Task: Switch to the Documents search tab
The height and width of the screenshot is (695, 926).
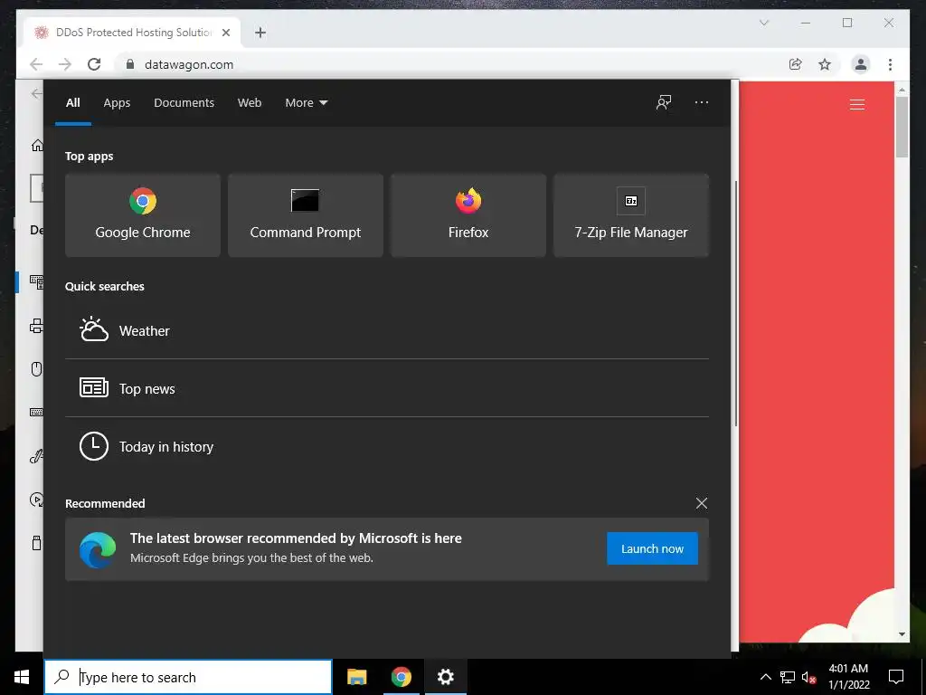Action: [x=184, y=103]
